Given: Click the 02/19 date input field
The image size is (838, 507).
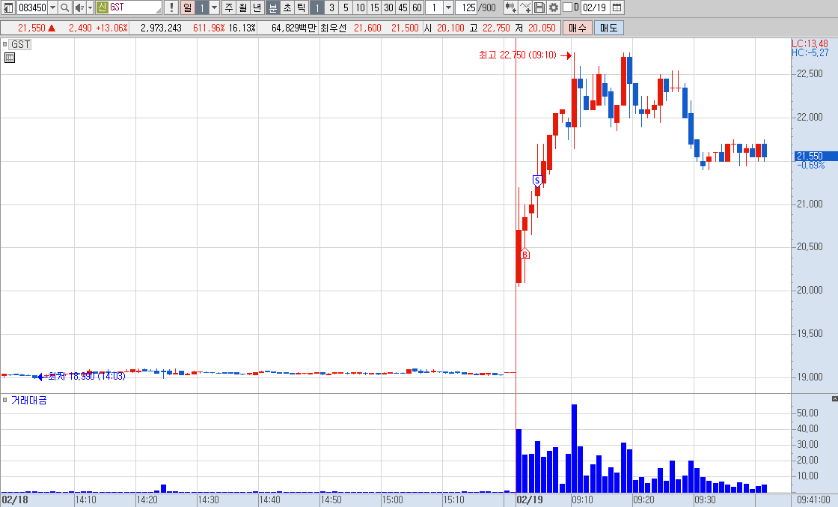Looking at the screenshot, I should coord(595,7).
